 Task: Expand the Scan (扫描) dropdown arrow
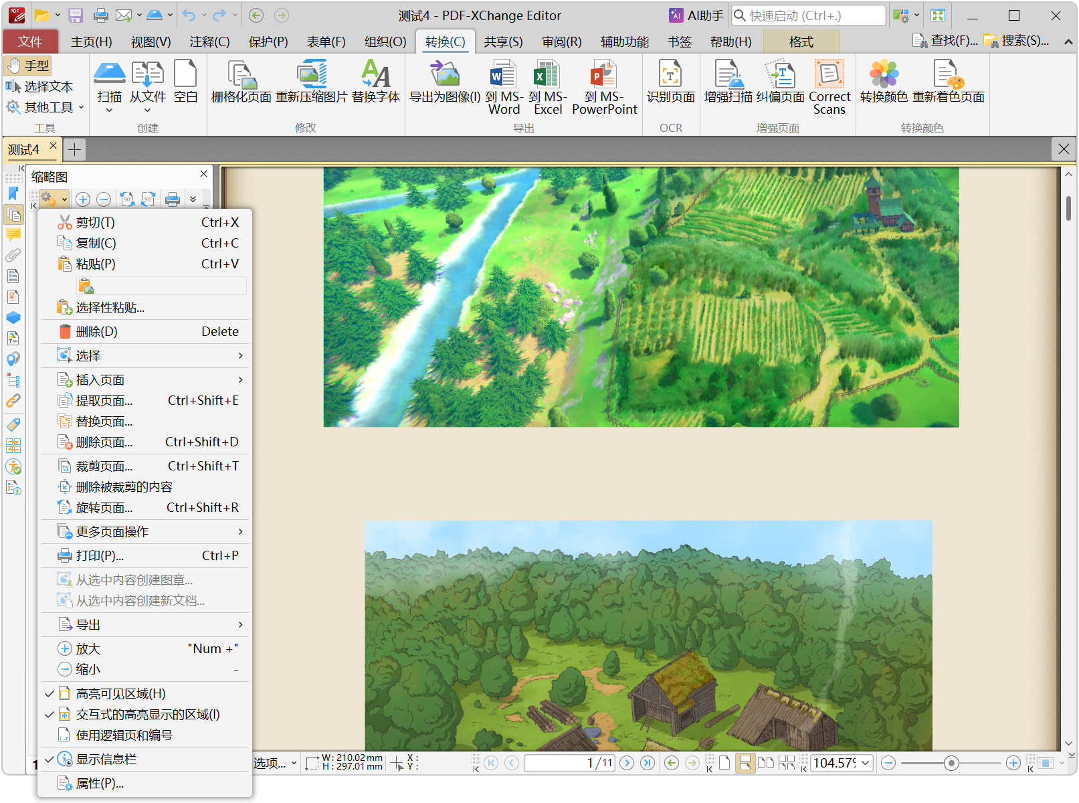click(x=110, y=110)
